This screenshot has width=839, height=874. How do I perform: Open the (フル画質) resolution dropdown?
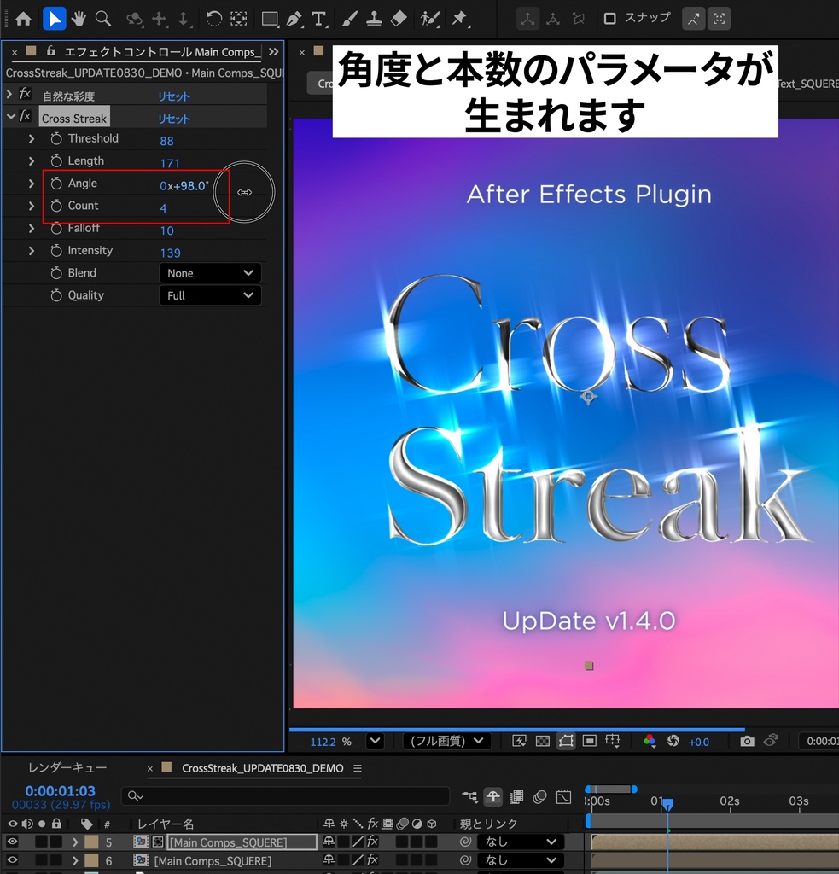point(446,741)
